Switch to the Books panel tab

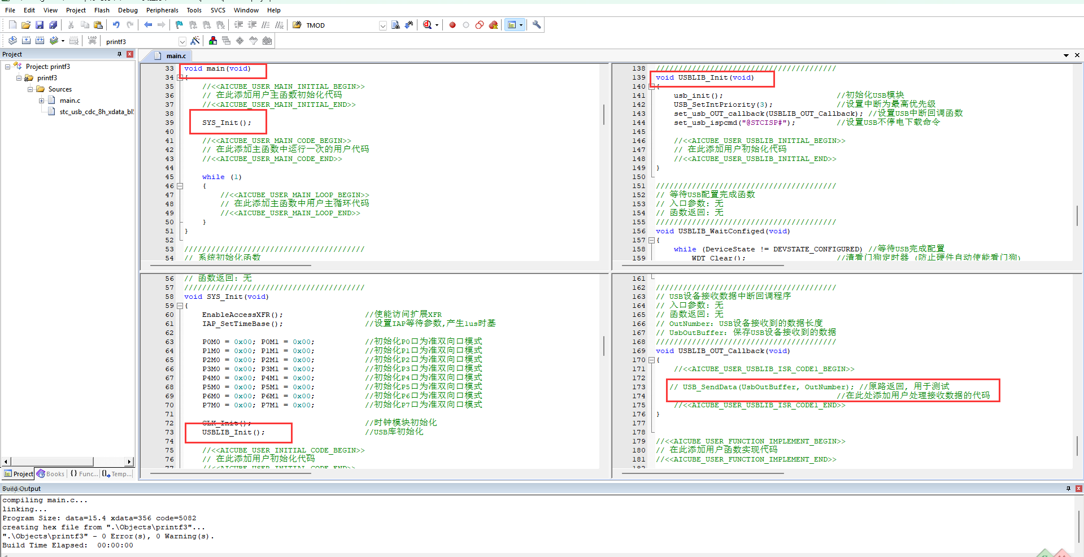[51, 474]
